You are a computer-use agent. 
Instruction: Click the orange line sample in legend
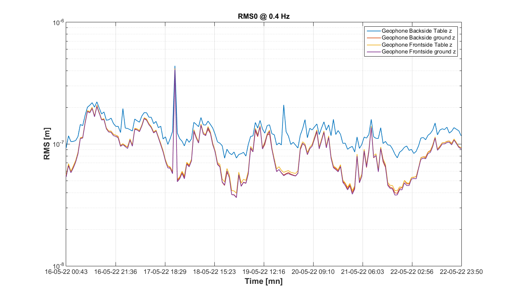(x=373, y=37)
